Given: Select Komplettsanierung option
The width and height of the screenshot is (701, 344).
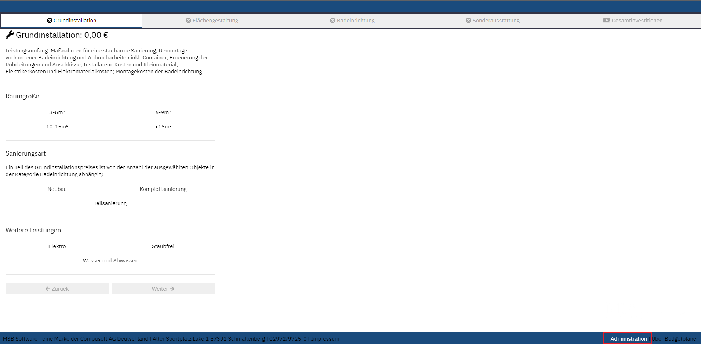Looking at the screenshot, I should (x=163, y=189).
